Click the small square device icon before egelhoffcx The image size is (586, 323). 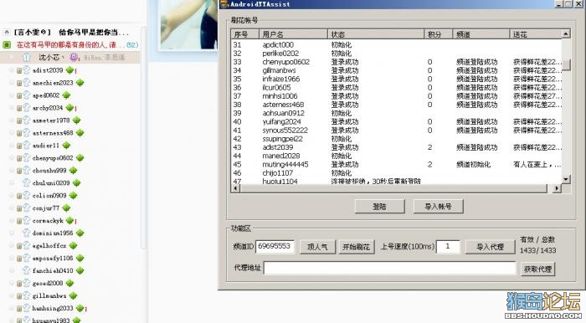(x=19, y=246)
